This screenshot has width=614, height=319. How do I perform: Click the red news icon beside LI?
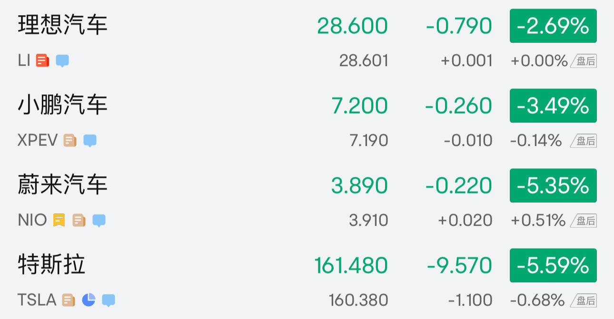[42, 61]
